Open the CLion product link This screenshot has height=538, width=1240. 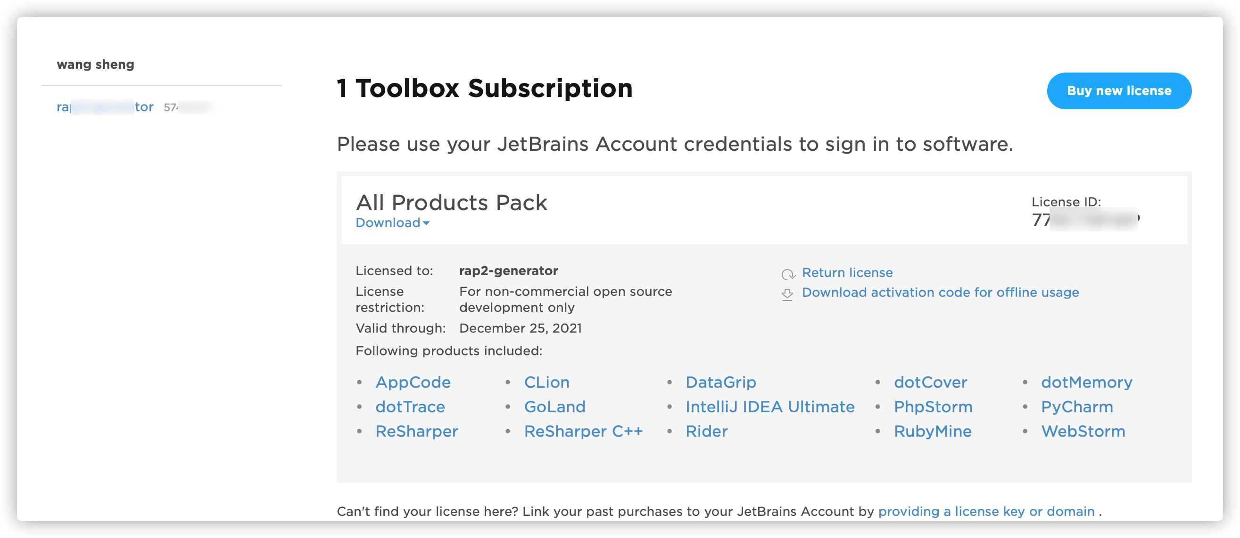click(x=546, y=382)
